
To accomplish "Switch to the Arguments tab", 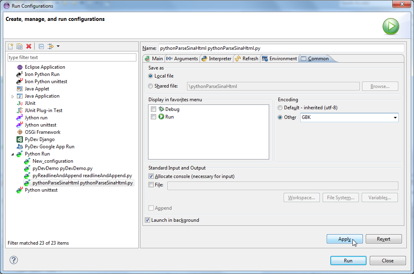I will [182, 59].
